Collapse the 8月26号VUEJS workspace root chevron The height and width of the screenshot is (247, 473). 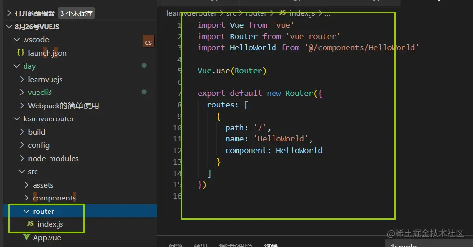click(x=9, y=27)
